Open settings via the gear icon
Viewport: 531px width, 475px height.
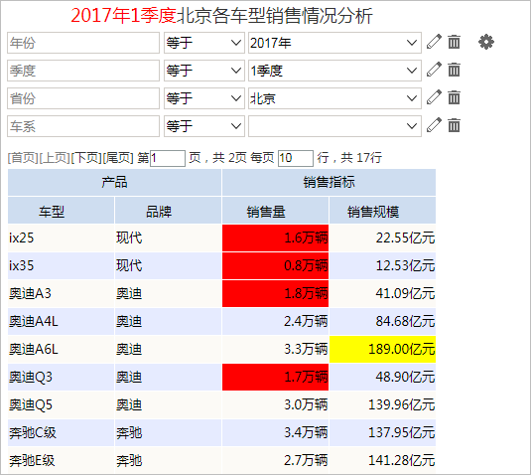tap(486, 42)
